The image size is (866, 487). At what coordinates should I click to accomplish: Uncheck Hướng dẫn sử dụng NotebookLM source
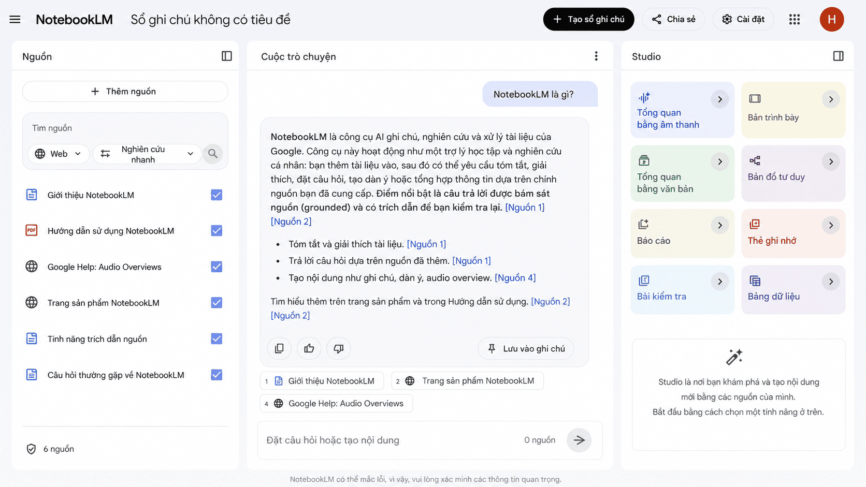click(x=216, y=230)
